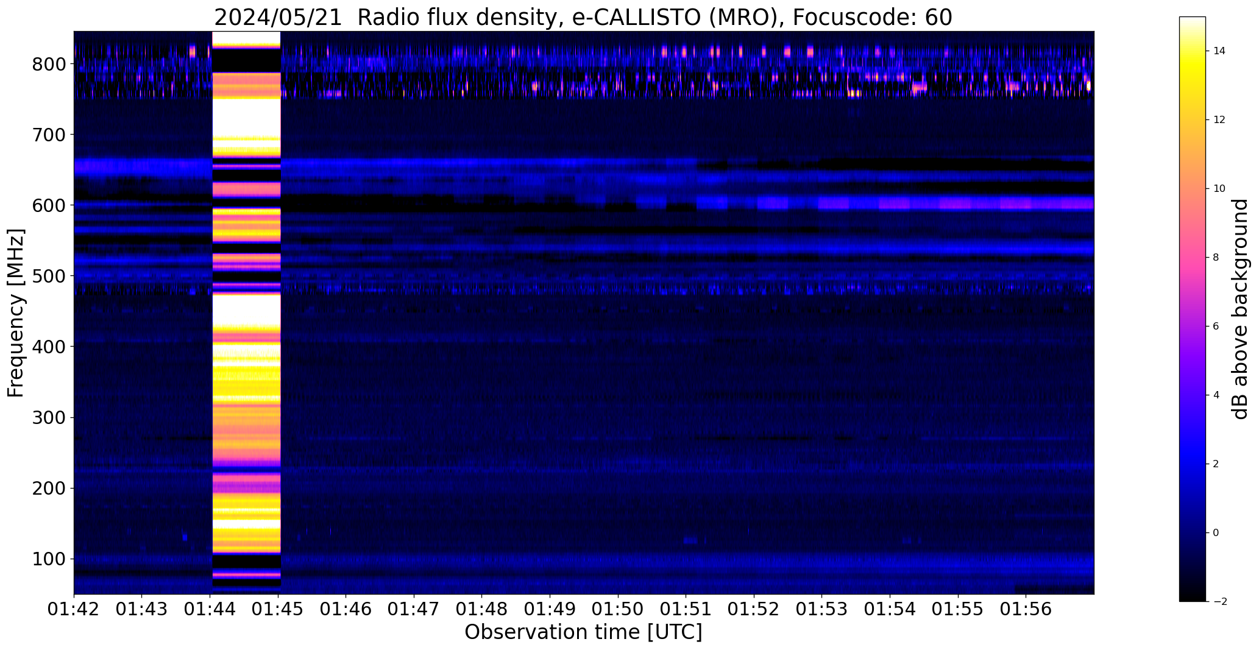Click the 01:50 time tick label
Viewport: 1259px width, 650px height.
(x=618, y=609)
